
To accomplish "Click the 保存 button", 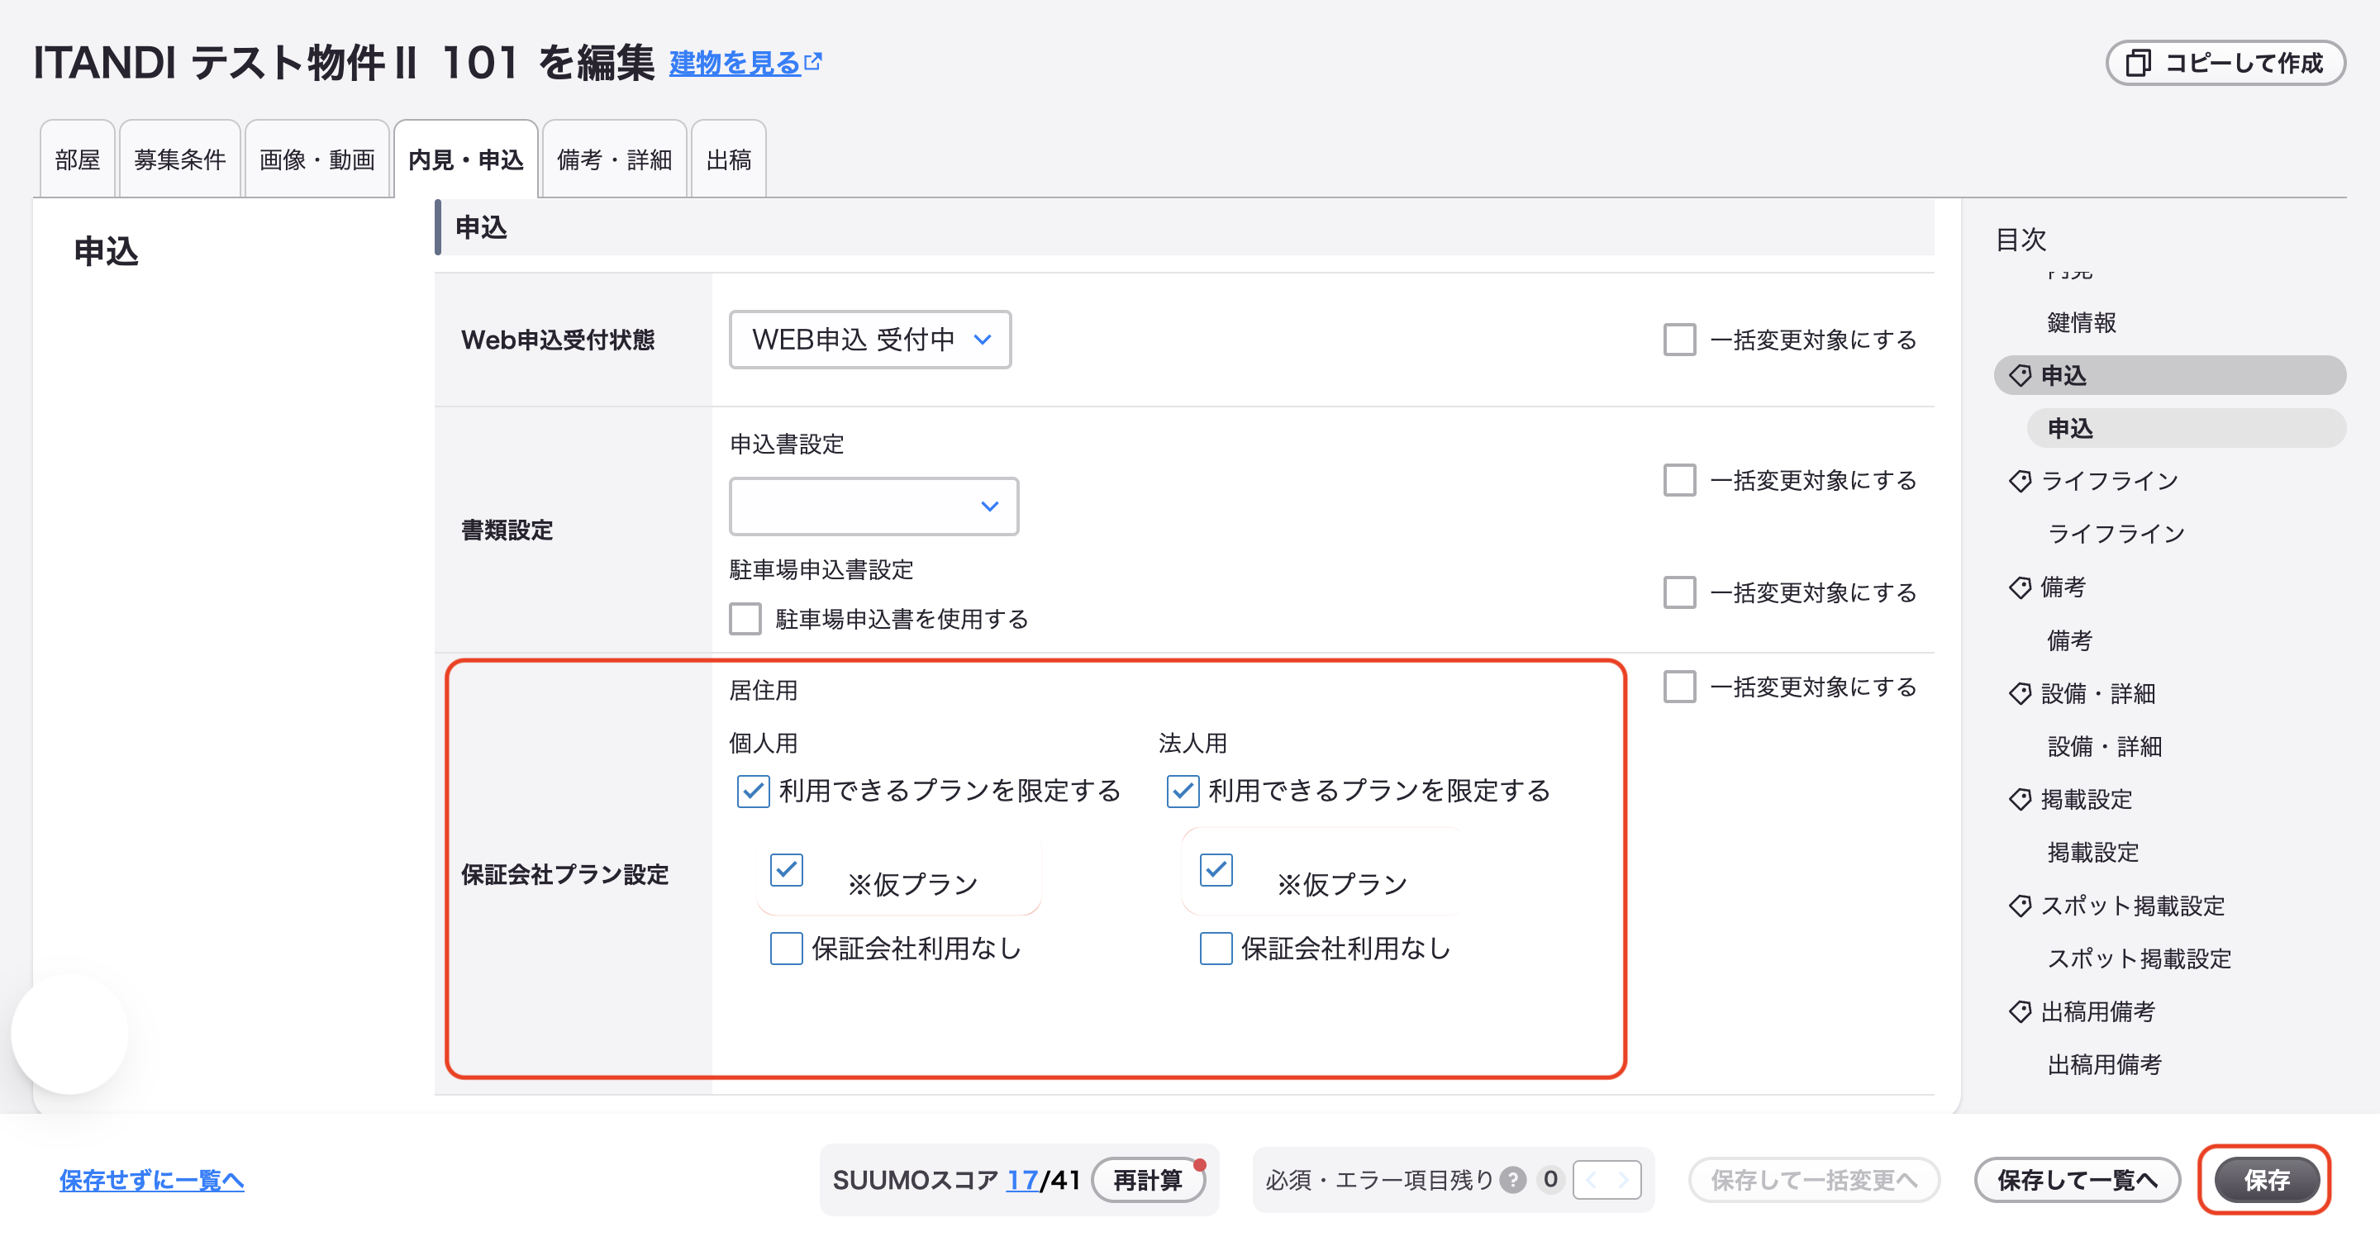I will point(2266,1180).
